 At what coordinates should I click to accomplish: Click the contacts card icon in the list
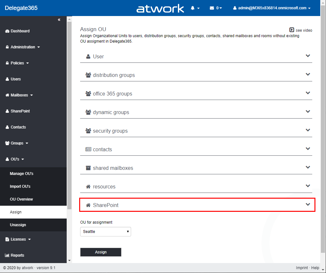[x=88, y=149]
